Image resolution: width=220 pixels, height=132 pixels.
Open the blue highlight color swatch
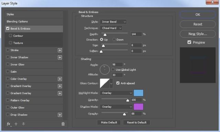139,93
